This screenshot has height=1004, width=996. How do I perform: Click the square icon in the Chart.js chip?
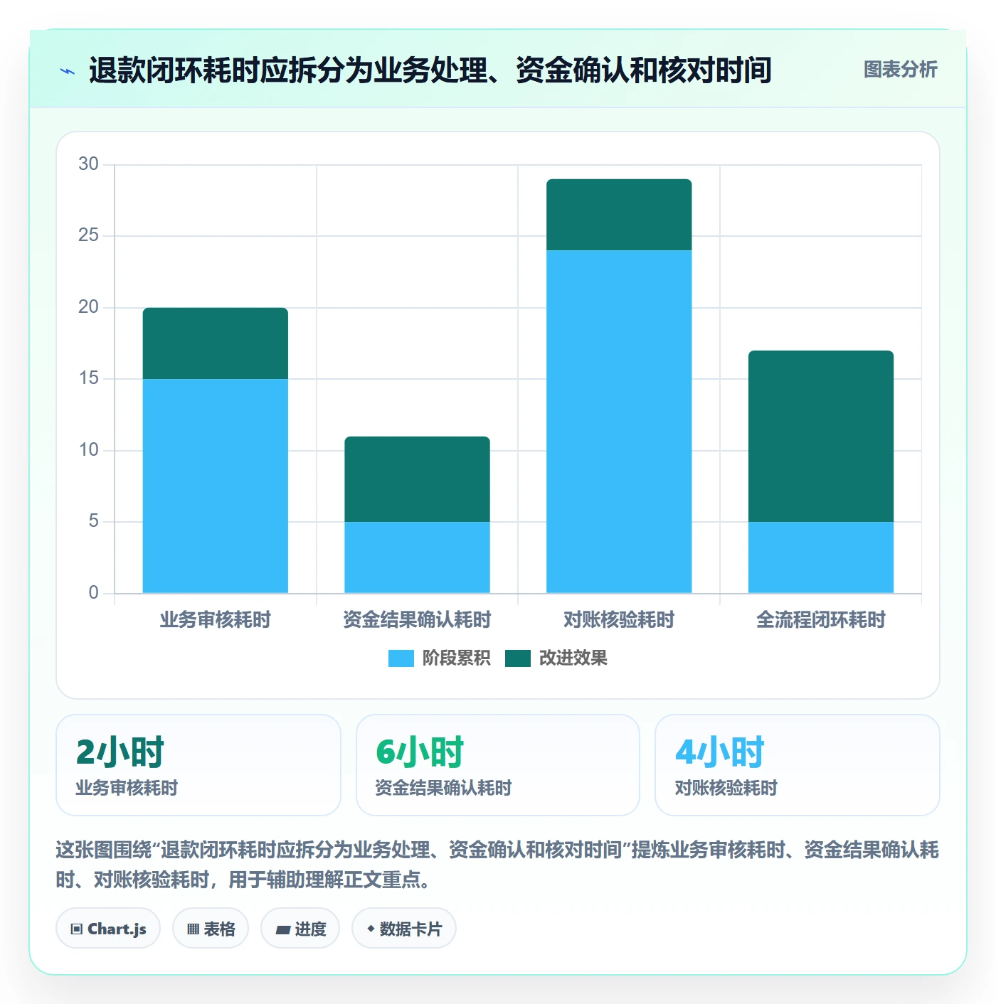[77, 929]
